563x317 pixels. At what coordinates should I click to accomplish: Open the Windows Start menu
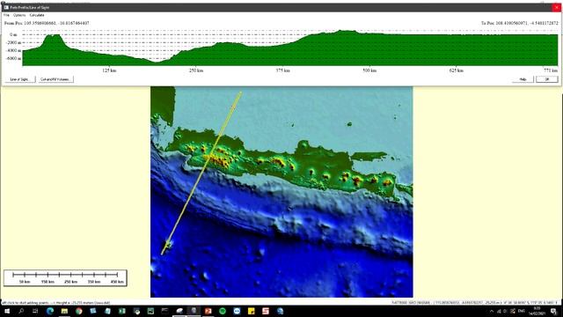7,311
